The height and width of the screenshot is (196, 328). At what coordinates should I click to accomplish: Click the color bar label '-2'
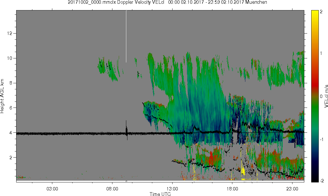[322, 181]
